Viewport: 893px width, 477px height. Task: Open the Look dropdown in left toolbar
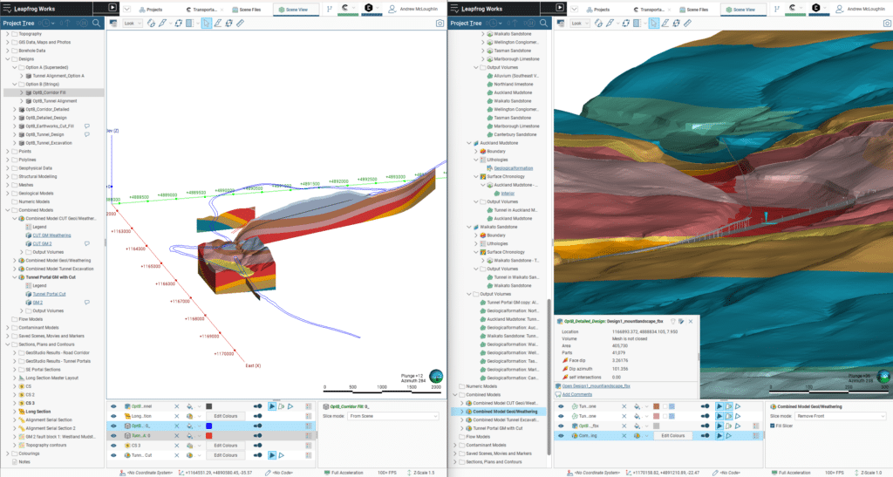[x=132, y=24]
